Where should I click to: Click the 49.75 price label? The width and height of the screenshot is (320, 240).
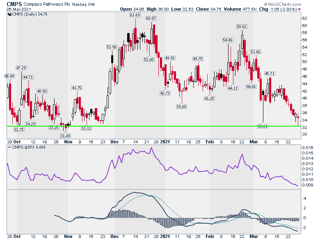198,59
